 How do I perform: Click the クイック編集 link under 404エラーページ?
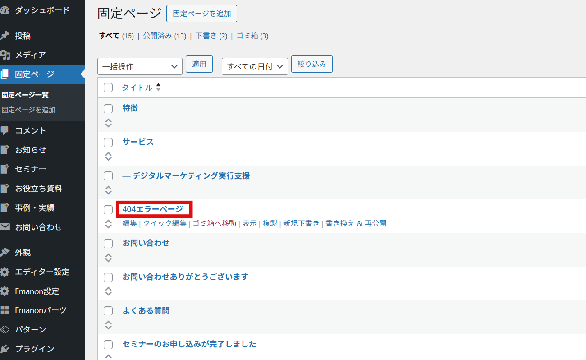[x=165, y=223]
